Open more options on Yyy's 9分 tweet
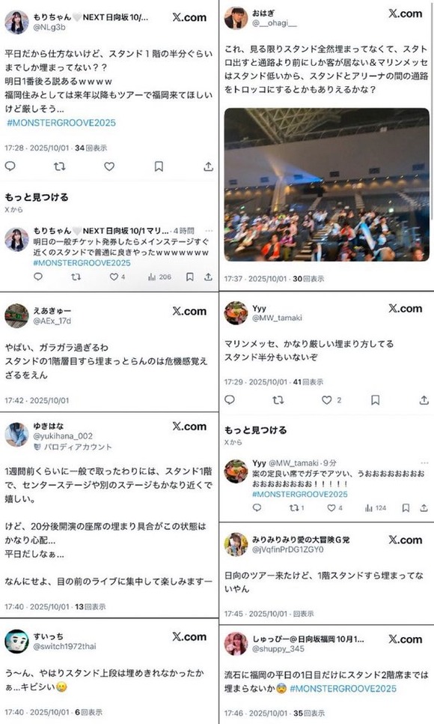 pos(424,462)
